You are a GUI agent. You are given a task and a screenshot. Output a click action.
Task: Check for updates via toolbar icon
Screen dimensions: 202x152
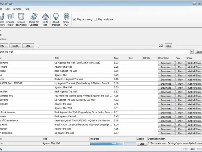coord(34,17)
